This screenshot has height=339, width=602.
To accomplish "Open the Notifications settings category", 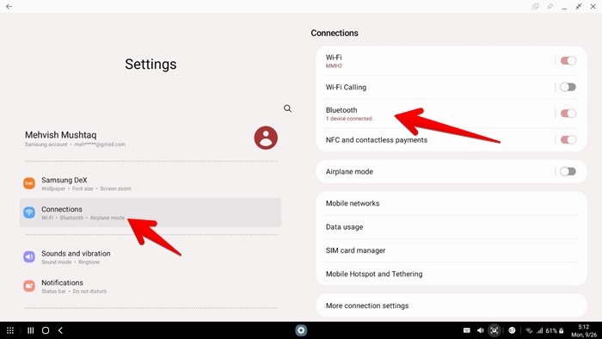I will pos(150,286).
